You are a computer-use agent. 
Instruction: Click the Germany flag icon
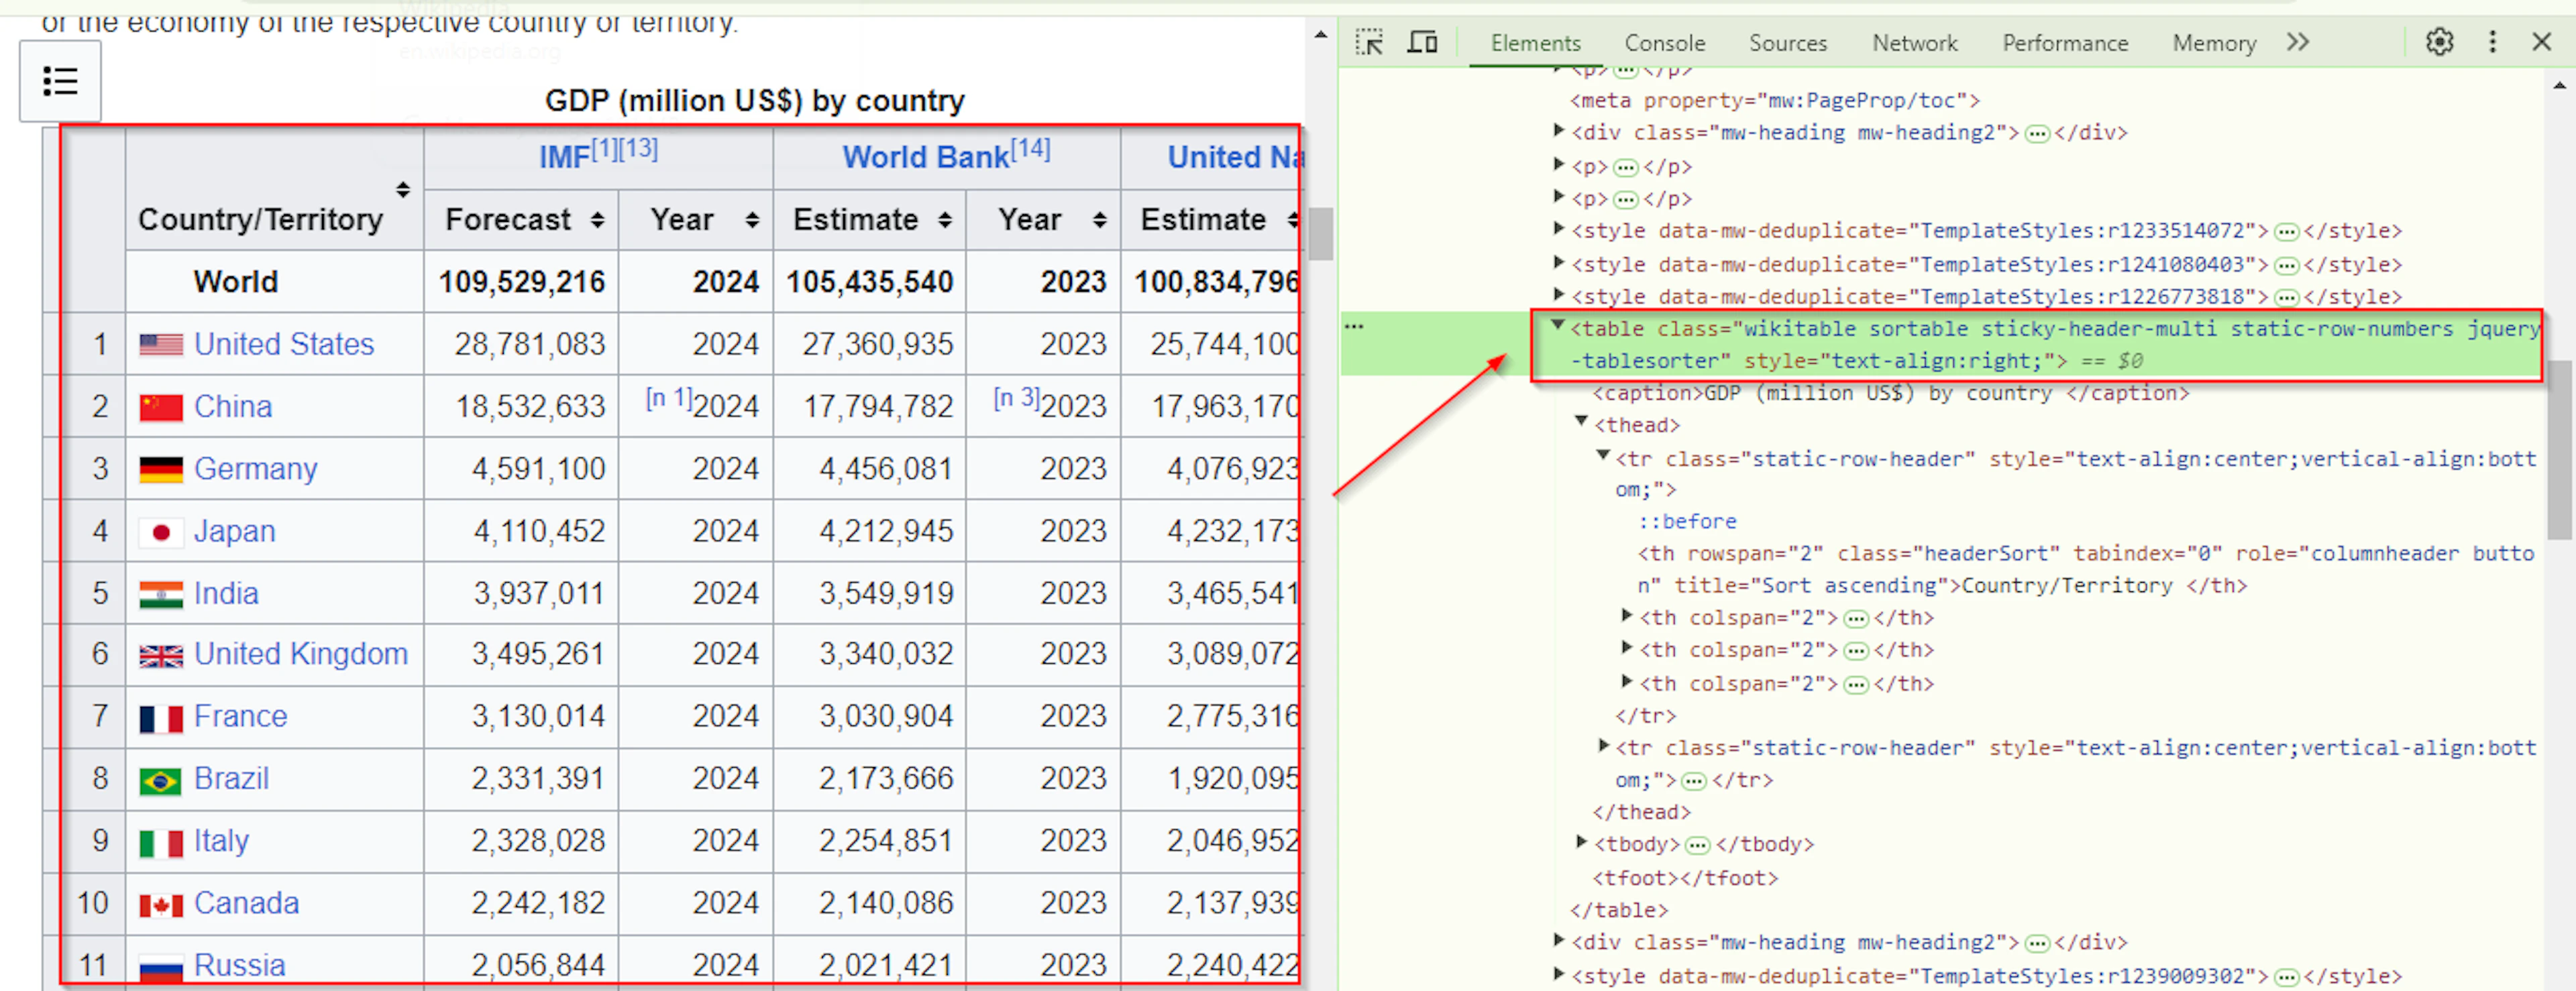click(161, 469)
